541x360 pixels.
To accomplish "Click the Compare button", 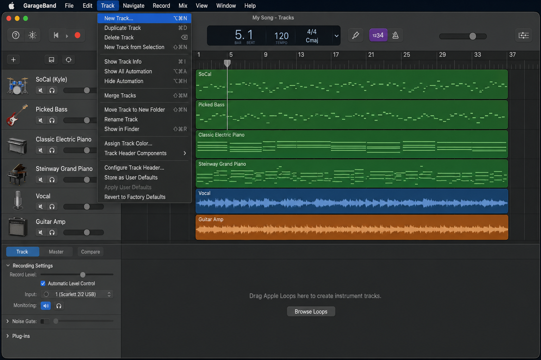I will 91,252.
